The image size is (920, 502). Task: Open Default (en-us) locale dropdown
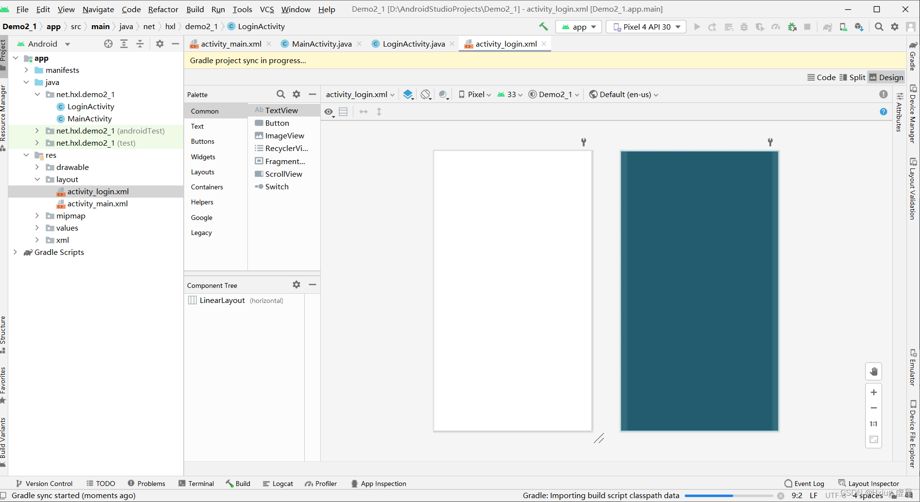[x=624, y=94]
